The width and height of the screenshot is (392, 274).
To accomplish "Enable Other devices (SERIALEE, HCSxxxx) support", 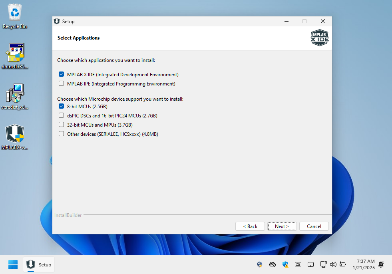I will coord(61,134).
